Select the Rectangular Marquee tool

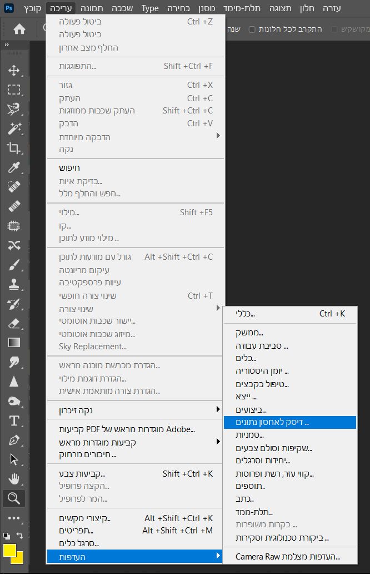tap(14, 90)
